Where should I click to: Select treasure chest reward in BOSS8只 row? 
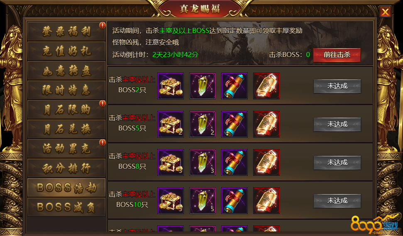point(171,162)
